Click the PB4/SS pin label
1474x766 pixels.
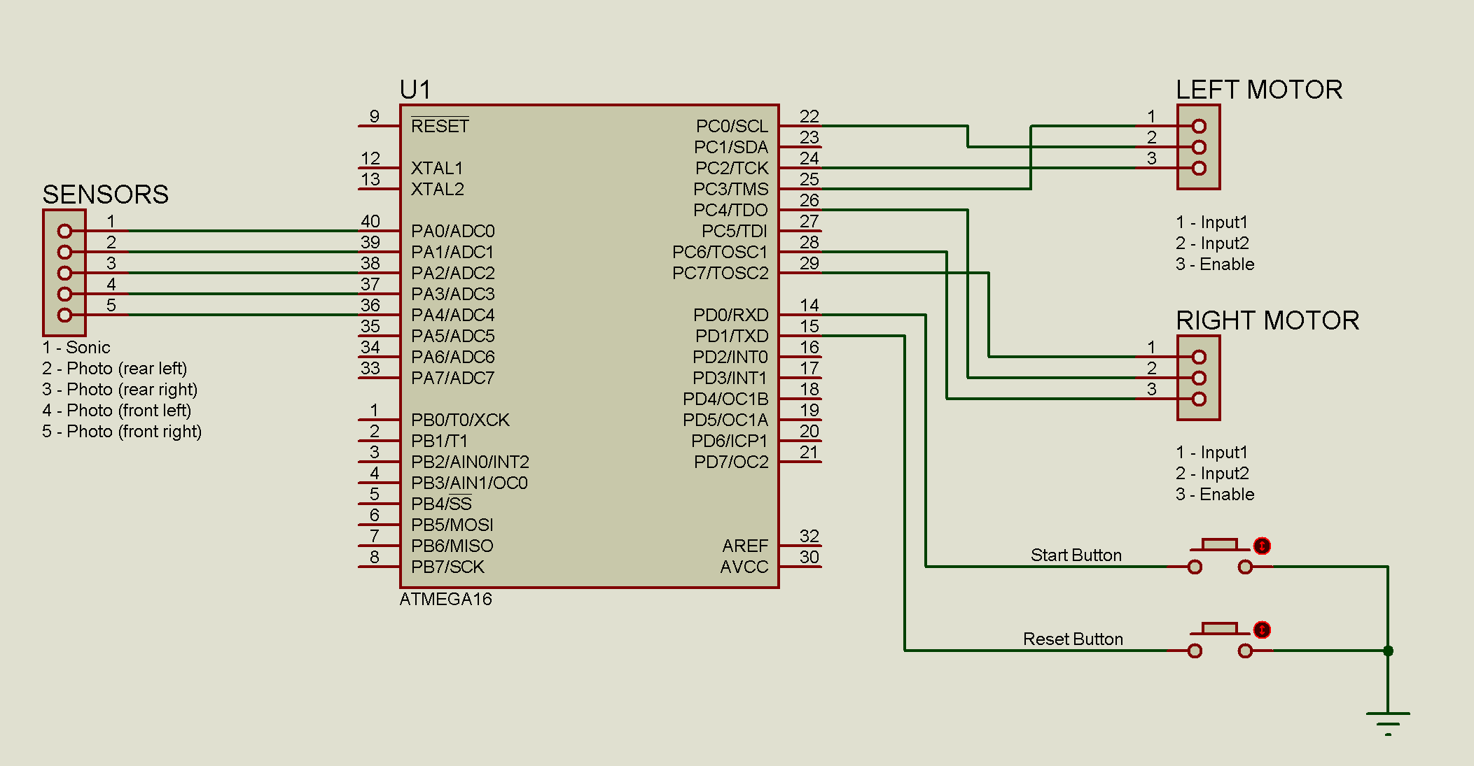(x=441, y=504)
